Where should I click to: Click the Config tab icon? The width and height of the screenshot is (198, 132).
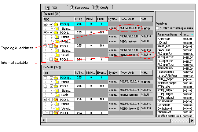coord(97,8)
